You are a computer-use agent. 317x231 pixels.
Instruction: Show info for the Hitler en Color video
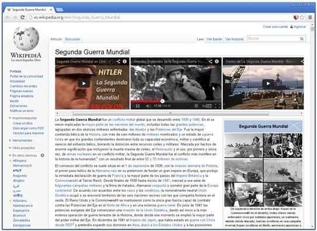click(125, 61)
